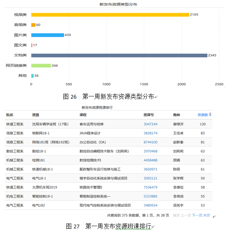Click the orange 音频类 bar
This screenshot has height=231, width=225.
click(x=33, y=25)
